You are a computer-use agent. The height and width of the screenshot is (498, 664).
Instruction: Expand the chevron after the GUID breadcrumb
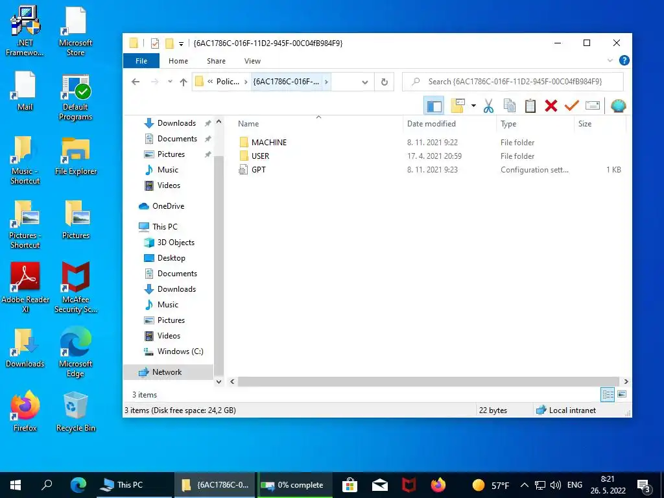326,82
